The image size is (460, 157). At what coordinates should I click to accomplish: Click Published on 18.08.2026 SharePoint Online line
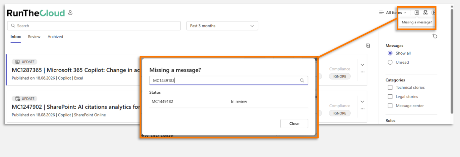59,115
